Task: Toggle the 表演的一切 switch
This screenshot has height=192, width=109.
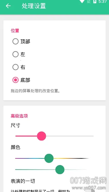Action: coord(90,191)
